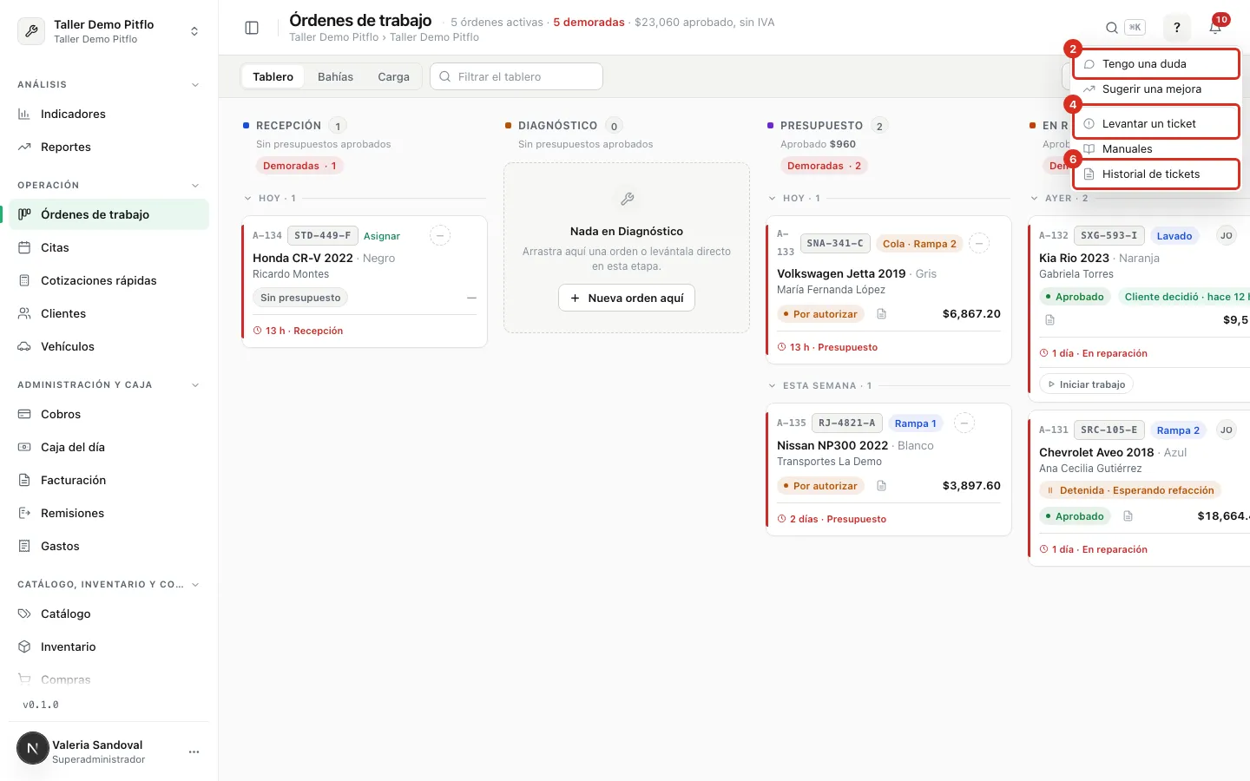Collapse the ANÁLISIS sidebar section
1250x781 pixels.
[195, 85]
